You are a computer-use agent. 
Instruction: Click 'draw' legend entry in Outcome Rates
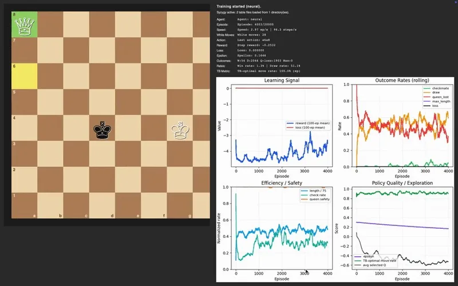coord(432,93)
